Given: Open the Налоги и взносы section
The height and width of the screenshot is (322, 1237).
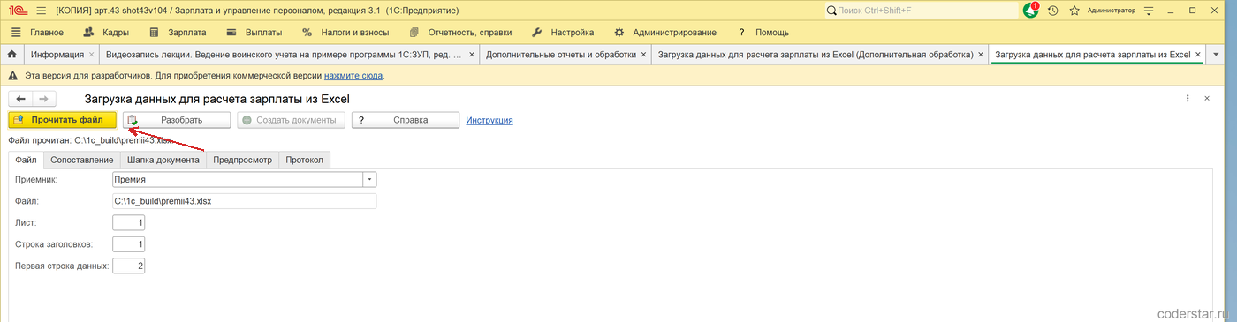Looking at the screenshot, I should (x=345, y=32).
